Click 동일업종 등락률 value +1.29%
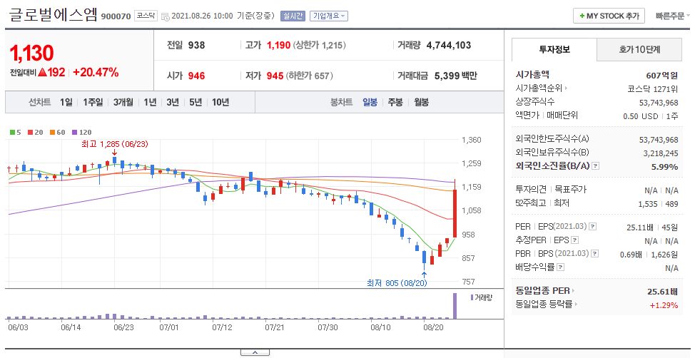 tap(664, 305)
